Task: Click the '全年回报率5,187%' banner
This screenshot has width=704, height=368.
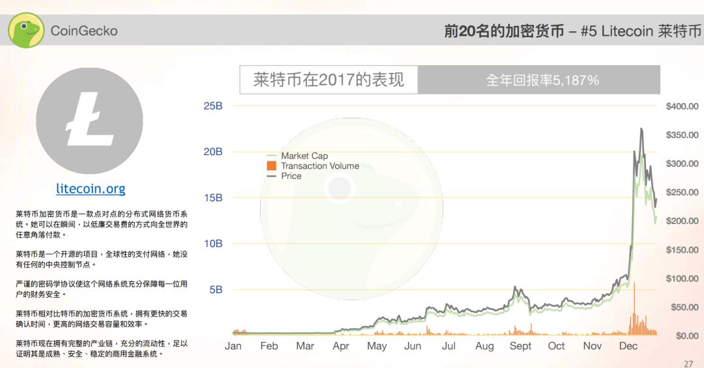Action: (x=539, y=80)
